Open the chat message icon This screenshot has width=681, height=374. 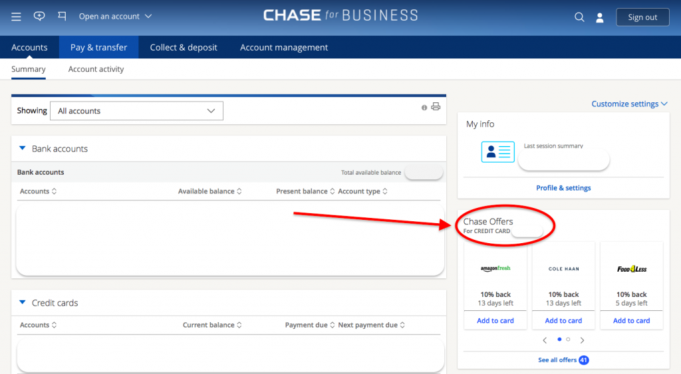(x=39, y=17)
